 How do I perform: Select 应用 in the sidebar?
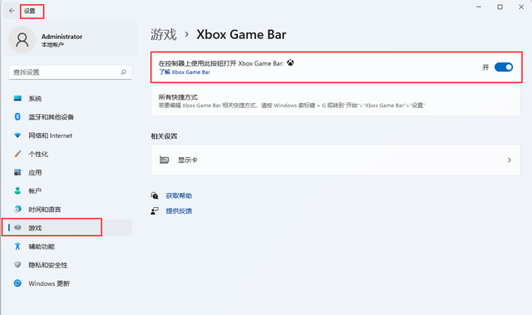[x=70, y=173]
